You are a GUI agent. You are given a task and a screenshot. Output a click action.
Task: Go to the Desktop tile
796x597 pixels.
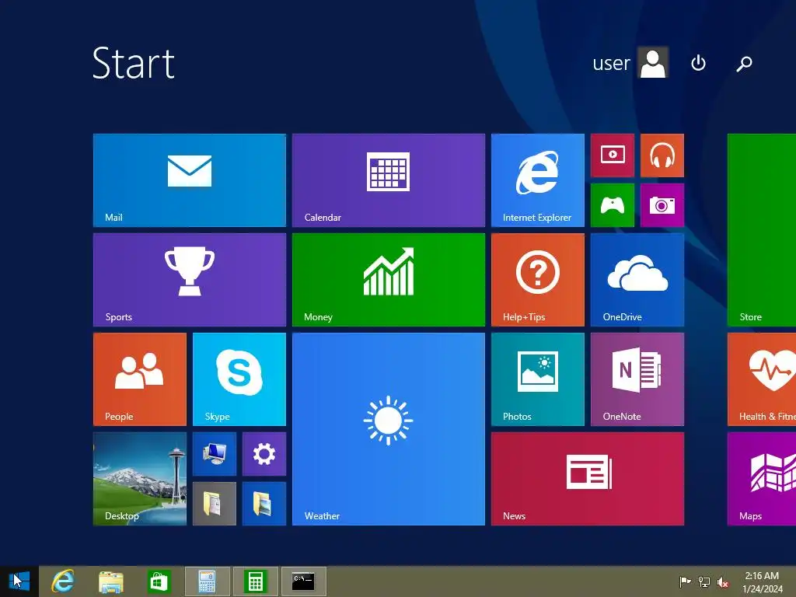(x=140, y=479)
